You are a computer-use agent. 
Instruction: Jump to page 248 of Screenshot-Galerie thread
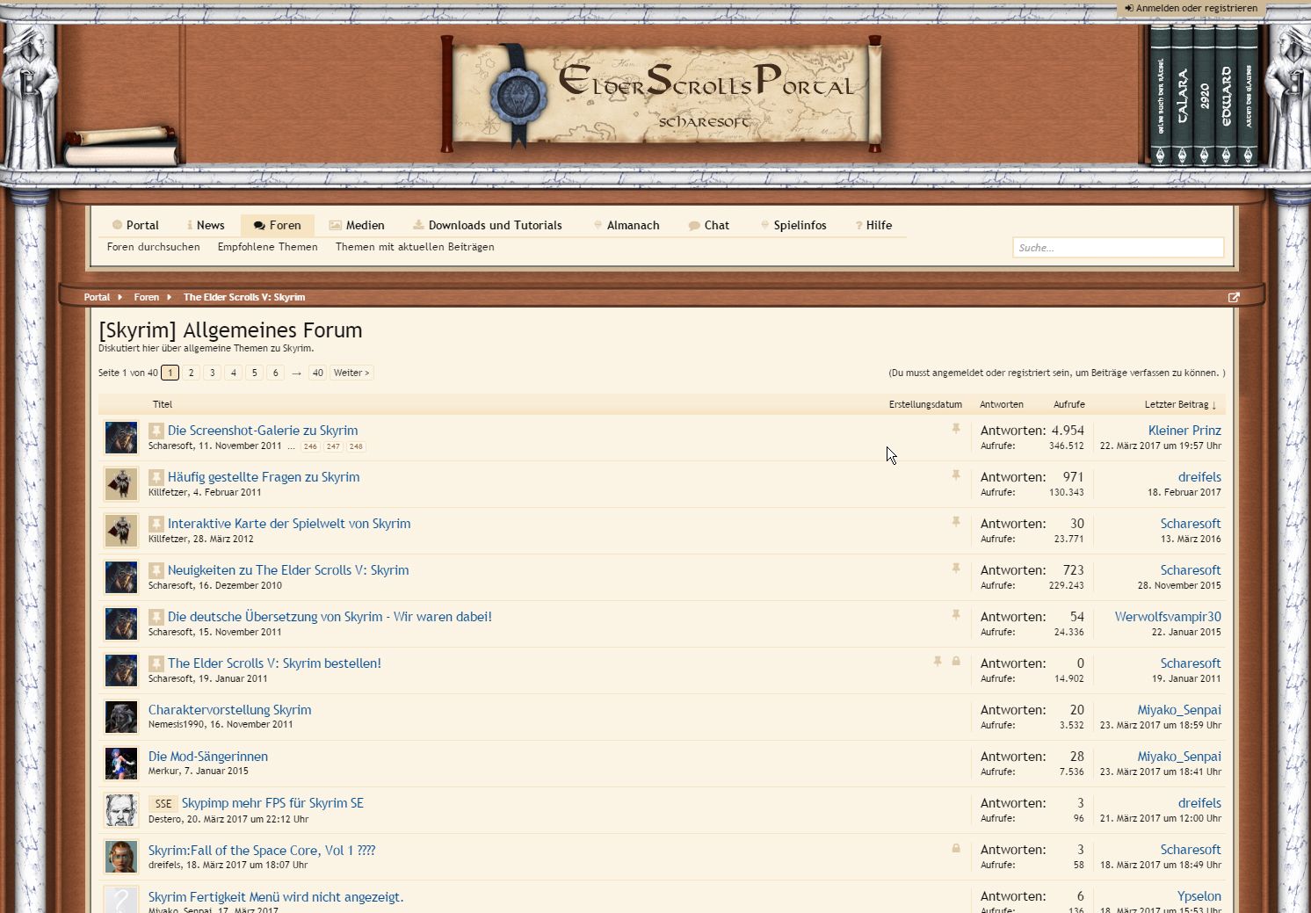[356, 446]
